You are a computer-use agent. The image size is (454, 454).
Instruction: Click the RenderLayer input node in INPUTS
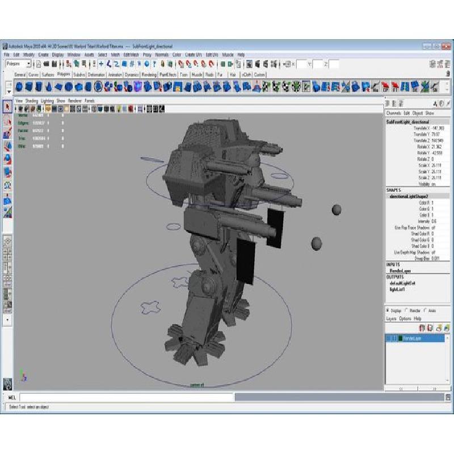coord(400,271)
